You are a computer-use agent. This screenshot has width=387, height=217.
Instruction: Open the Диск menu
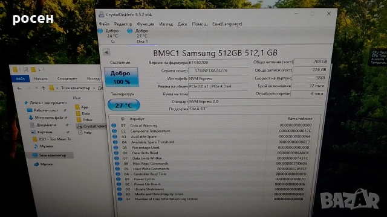pyautogui.click(x=183, y=24)
